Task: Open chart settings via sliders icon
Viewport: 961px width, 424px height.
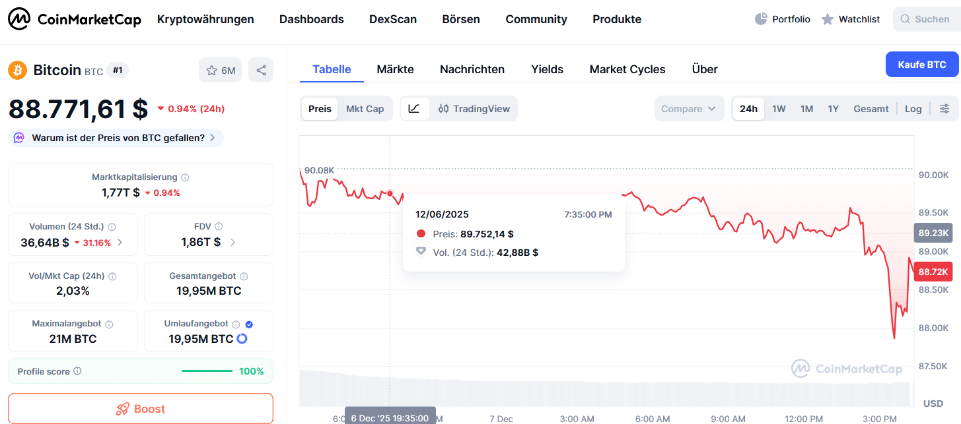Action: tap(945, 108)
